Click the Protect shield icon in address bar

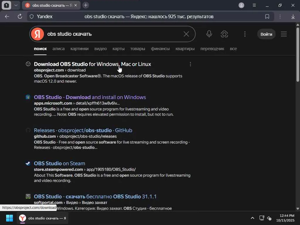(32, 17)
